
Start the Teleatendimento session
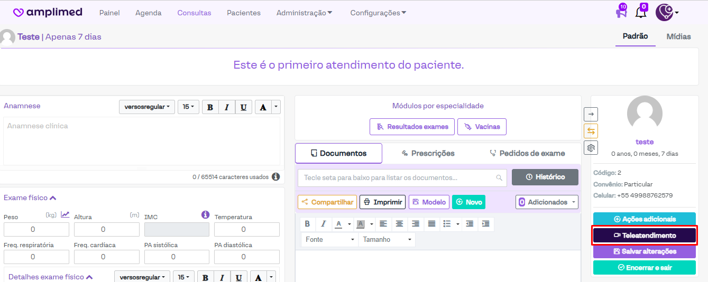[644, 236]
